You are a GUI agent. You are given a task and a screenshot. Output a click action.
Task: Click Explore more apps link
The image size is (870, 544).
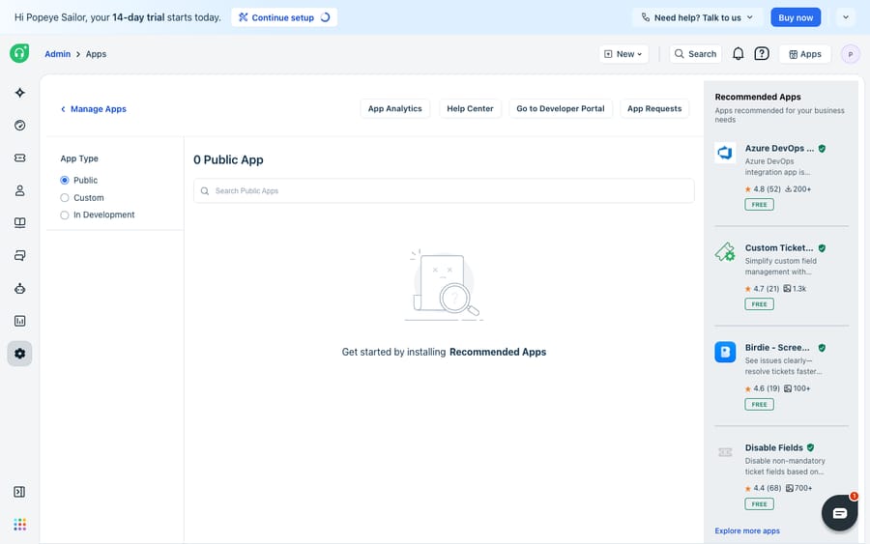[x=747, y=531]
